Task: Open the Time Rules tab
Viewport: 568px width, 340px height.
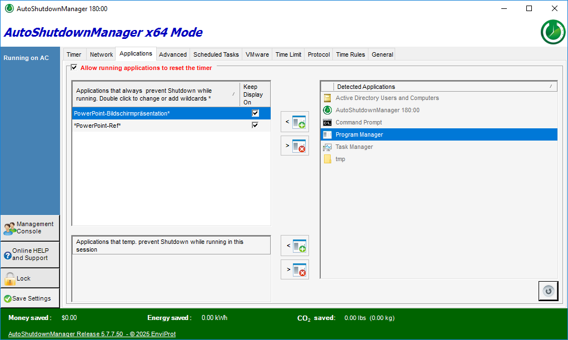Action: tap(350, 54)
